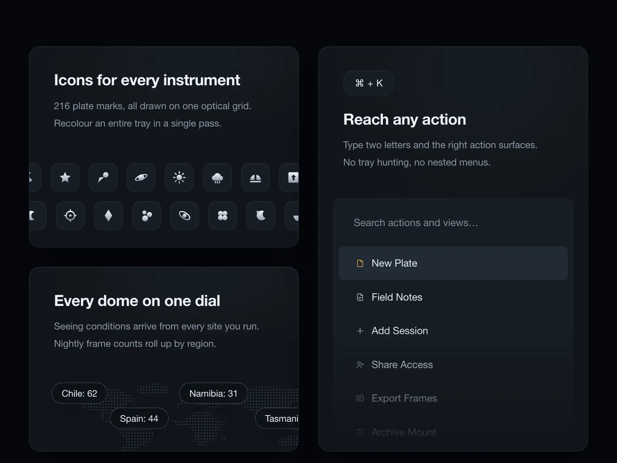The height and width of the screenshot is (463, 617).
Task: Select the diamond shape icon tile
Action: tap(108, 216)
